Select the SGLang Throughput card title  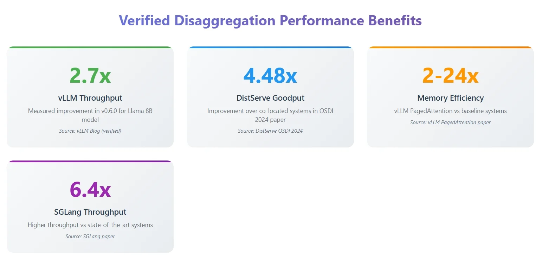pos(90,212)
